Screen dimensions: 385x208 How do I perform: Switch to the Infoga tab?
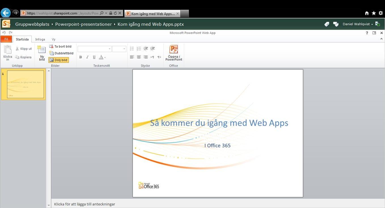40,39
